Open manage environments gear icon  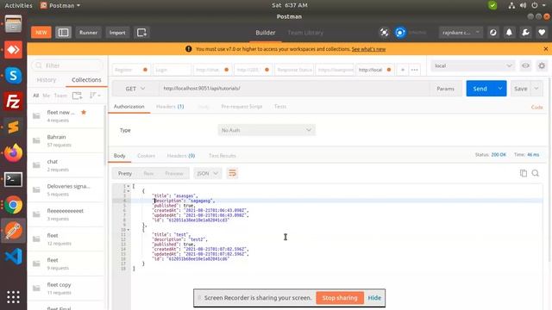pyautogui.click(x=542, y=65)
